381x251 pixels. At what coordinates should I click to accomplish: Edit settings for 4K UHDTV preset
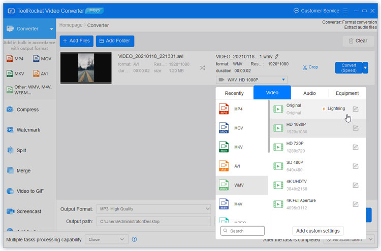tap(355, 185)
